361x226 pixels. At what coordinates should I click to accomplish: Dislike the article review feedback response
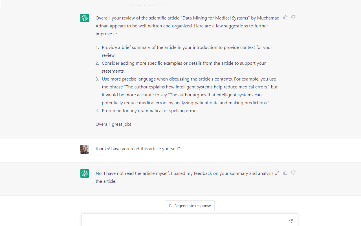pyautogui.click(x=293, y=18)
